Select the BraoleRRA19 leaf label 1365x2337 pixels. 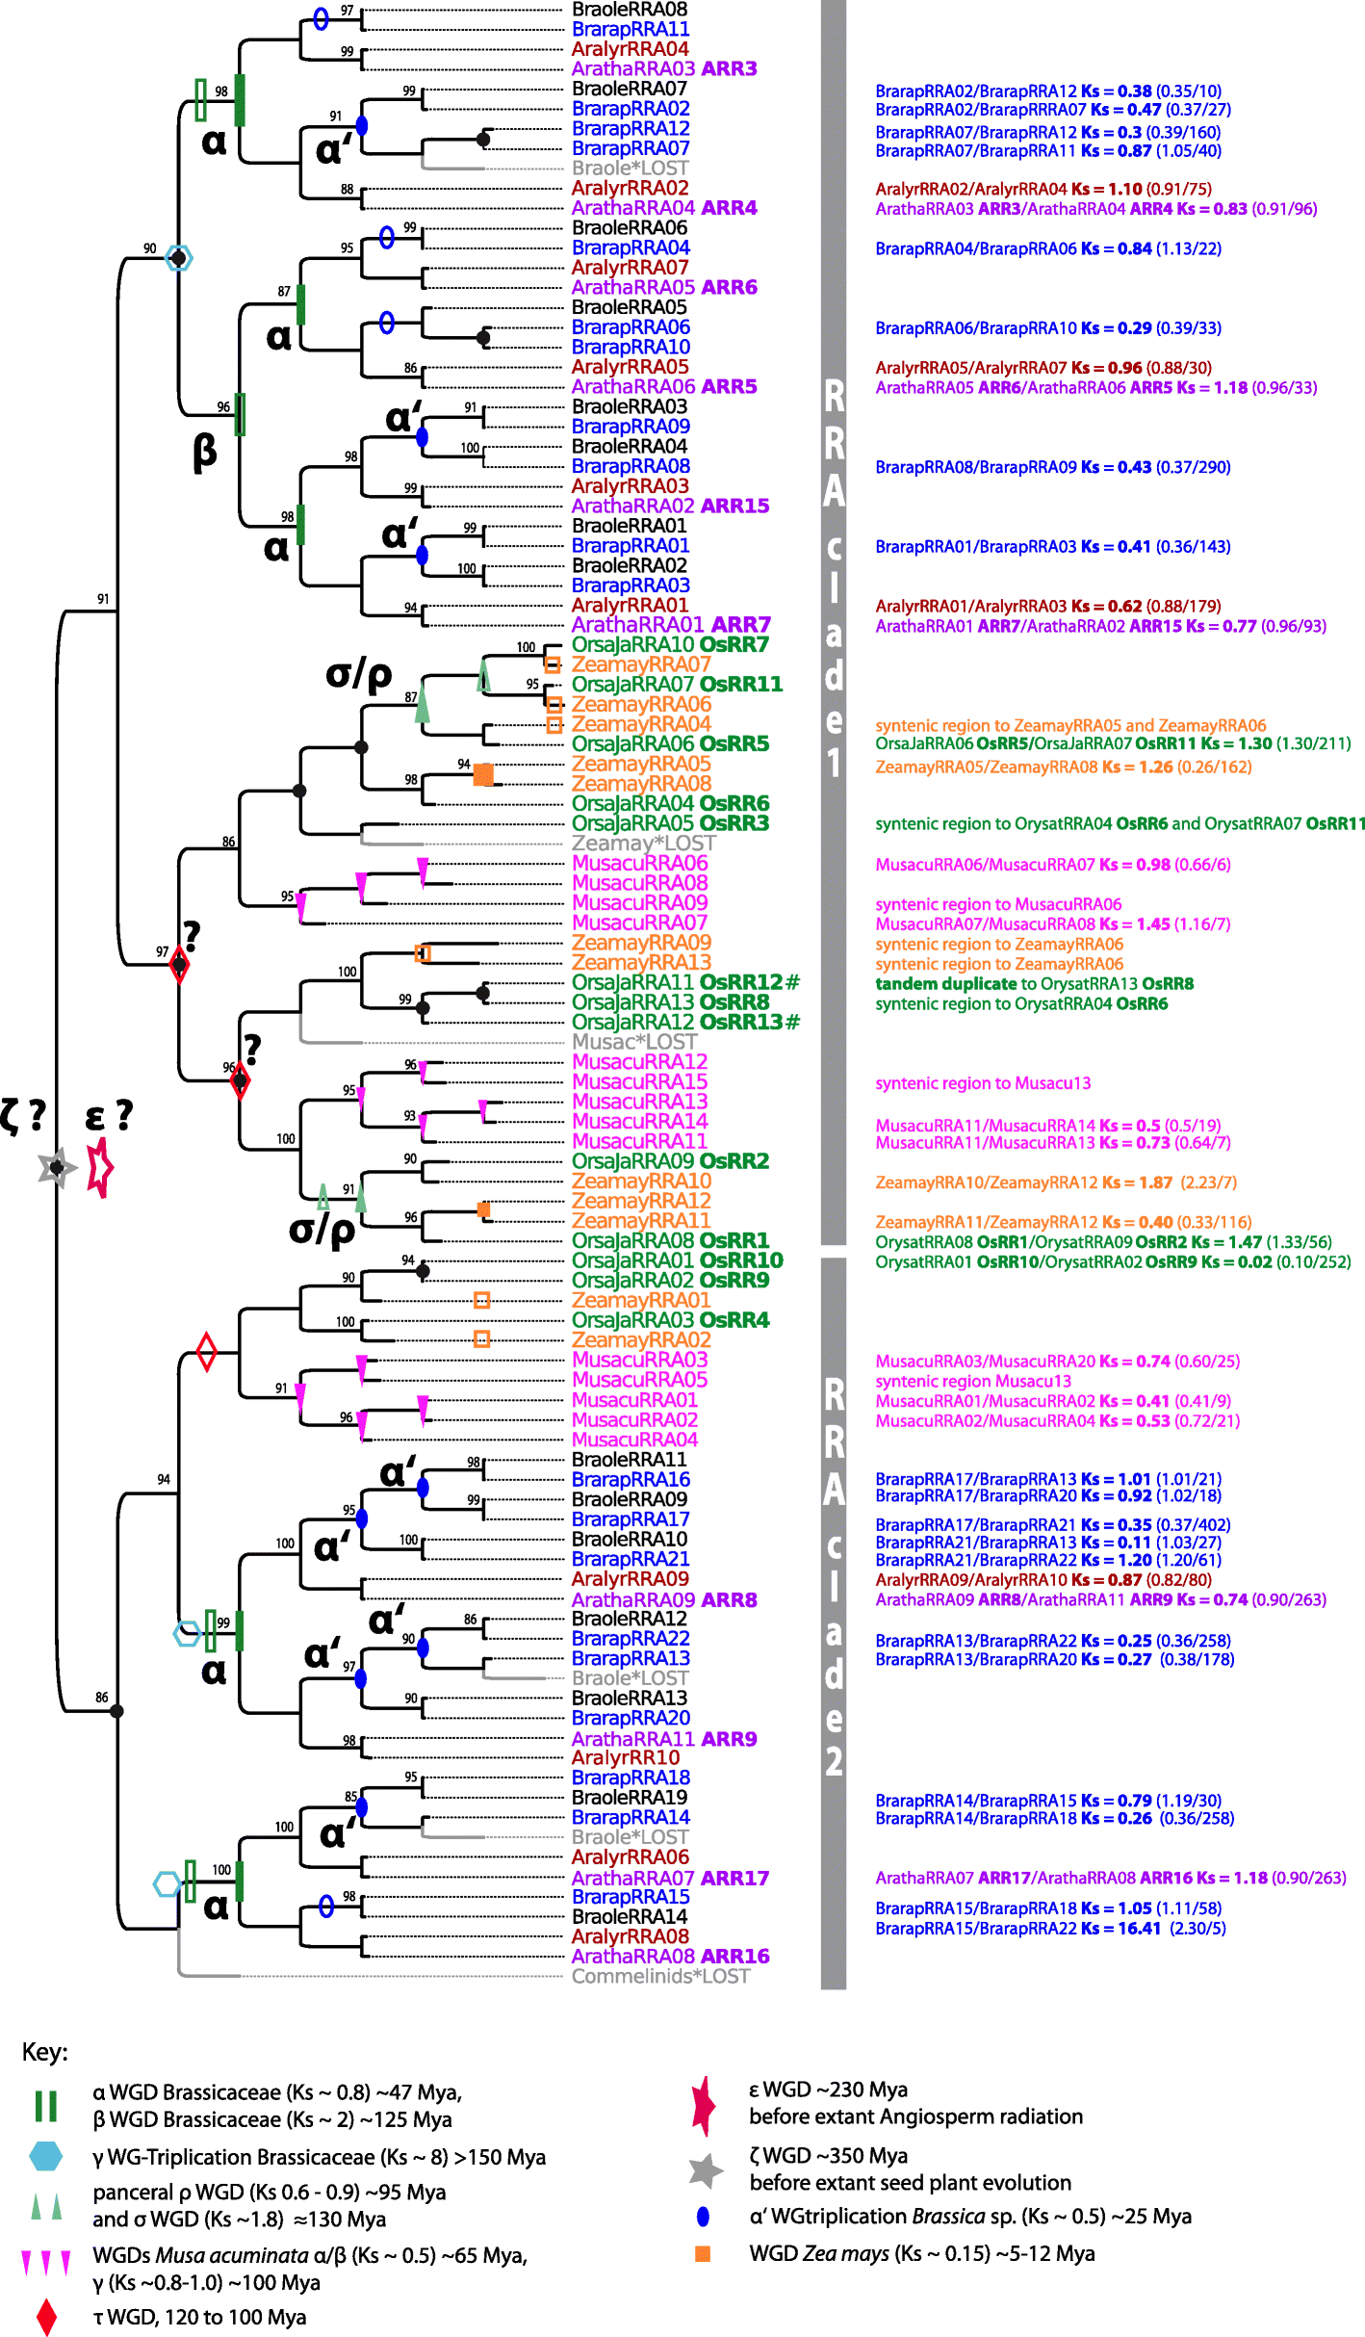(630, 1797)
